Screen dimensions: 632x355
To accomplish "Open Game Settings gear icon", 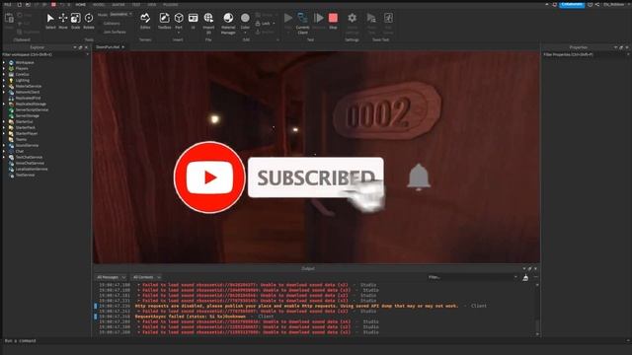I will coord(352,18).
